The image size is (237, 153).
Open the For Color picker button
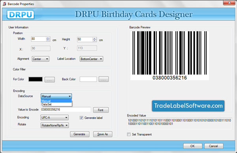click(x=50, y=79)
